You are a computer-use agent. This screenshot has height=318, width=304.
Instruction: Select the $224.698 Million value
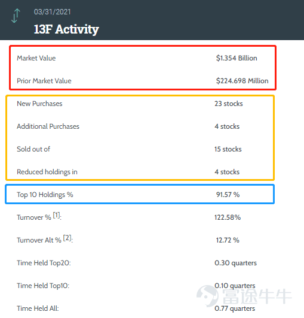point(242,81)
